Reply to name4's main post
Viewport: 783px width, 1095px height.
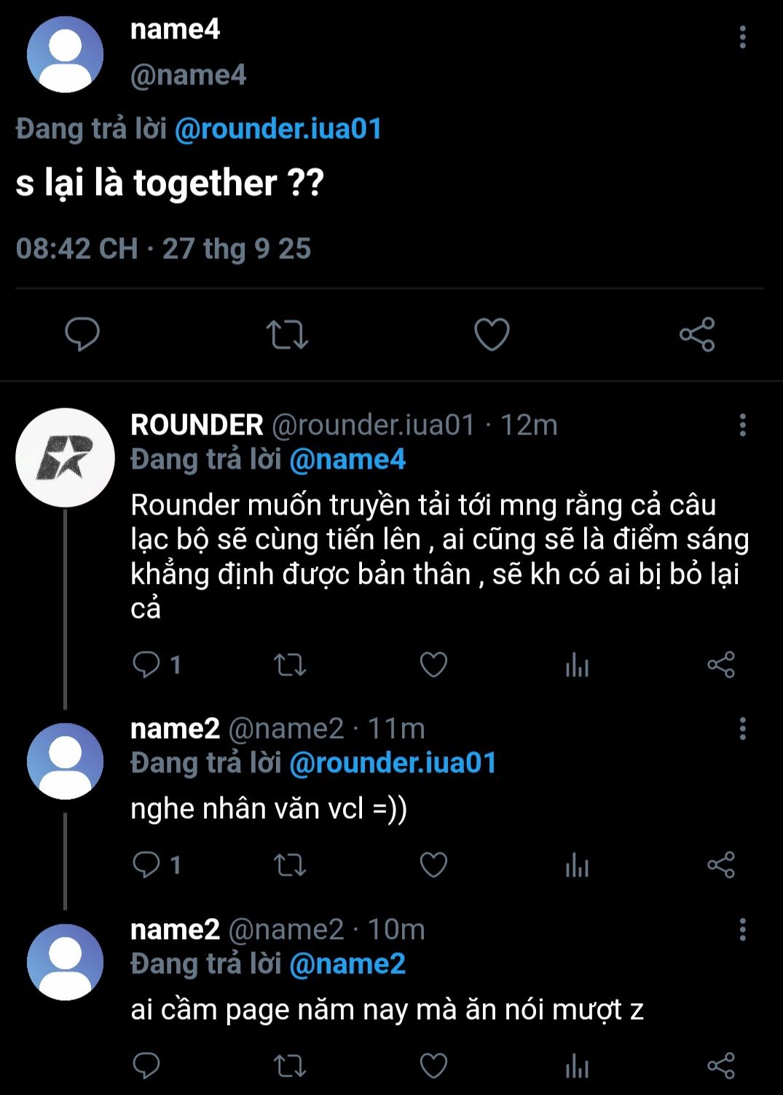pyautogui.click(x=82, y=335)
